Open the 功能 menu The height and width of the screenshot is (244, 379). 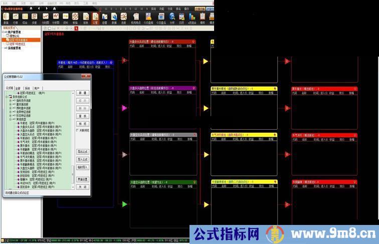click(162, 9)
